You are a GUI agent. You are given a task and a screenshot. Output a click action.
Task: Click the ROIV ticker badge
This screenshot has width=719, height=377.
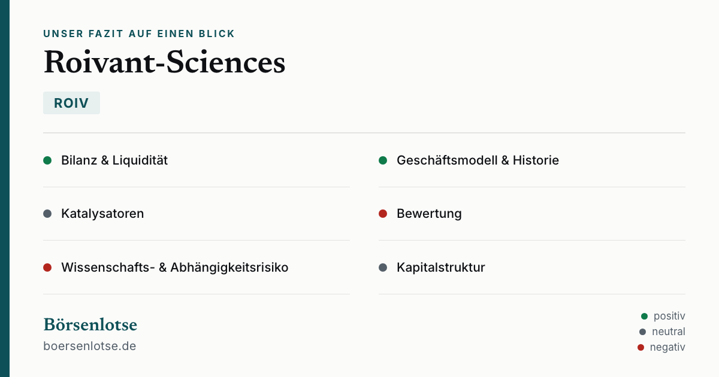[x=71, y=103]
